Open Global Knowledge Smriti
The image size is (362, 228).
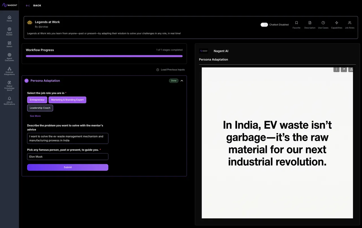[9, 86]
